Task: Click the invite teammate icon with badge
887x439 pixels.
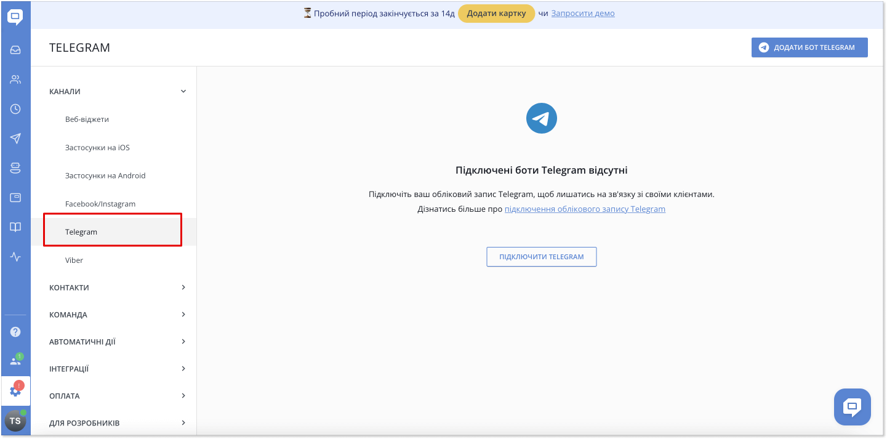Action: (15, 361)
